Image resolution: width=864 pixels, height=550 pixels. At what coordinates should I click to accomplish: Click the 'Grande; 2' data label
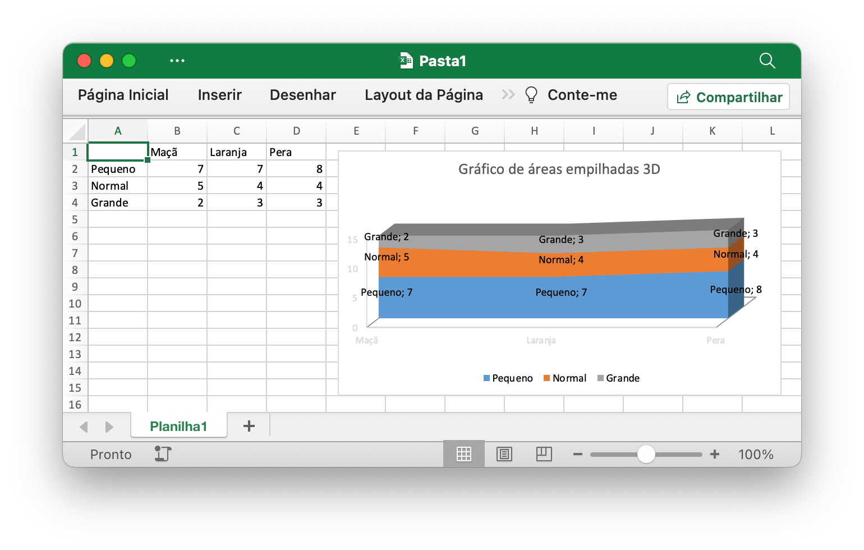(387, 237)
